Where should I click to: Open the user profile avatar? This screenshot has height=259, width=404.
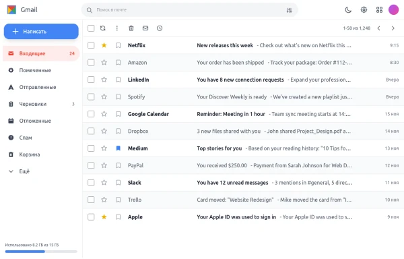click(x=393, y=10)
